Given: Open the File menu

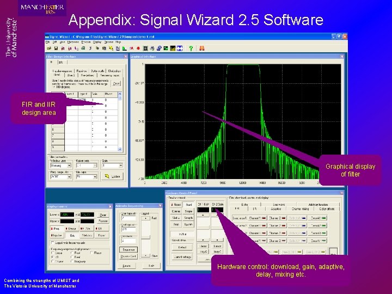Looking at the screenshot, I should (x=47, y=42).
